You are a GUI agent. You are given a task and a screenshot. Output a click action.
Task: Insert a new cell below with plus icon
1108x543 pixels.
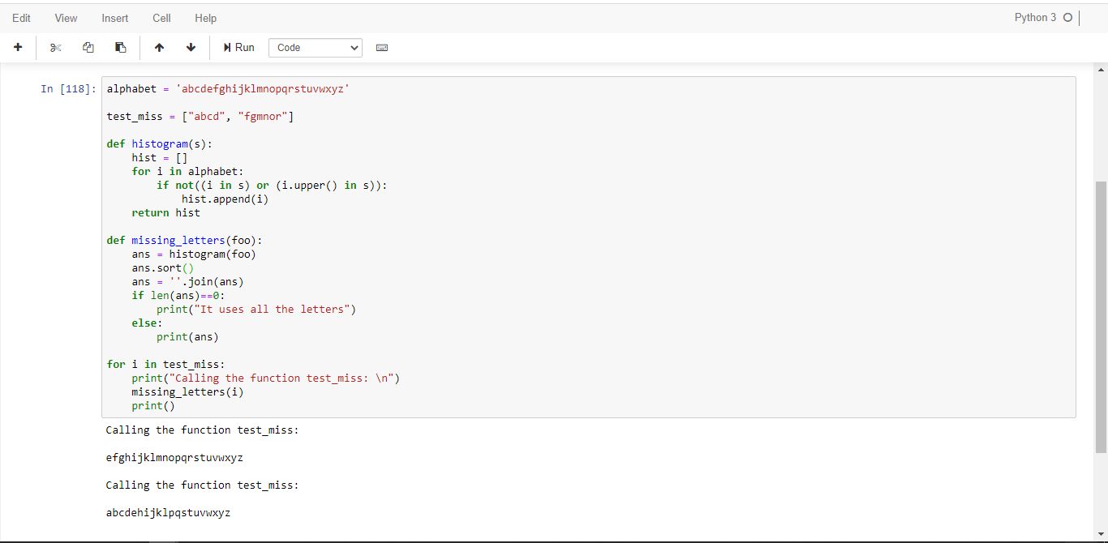(x=18, y=48)
